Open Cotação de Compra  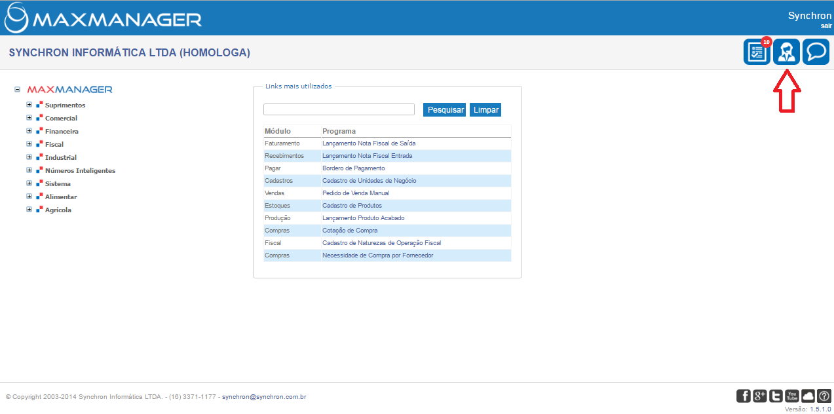pyautogui.click(x=350, y=231)
